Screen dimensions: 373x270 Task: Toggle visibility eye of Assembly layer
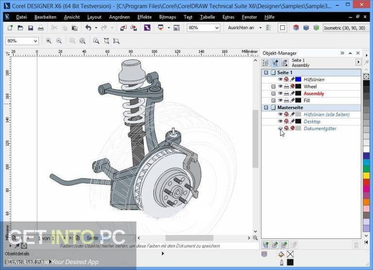point(280,94)
